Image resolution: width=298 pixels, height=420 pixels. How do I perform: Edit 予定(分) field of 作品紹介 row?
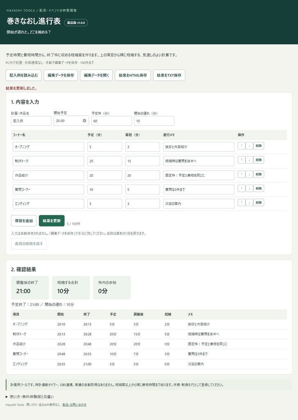(105, 175)
